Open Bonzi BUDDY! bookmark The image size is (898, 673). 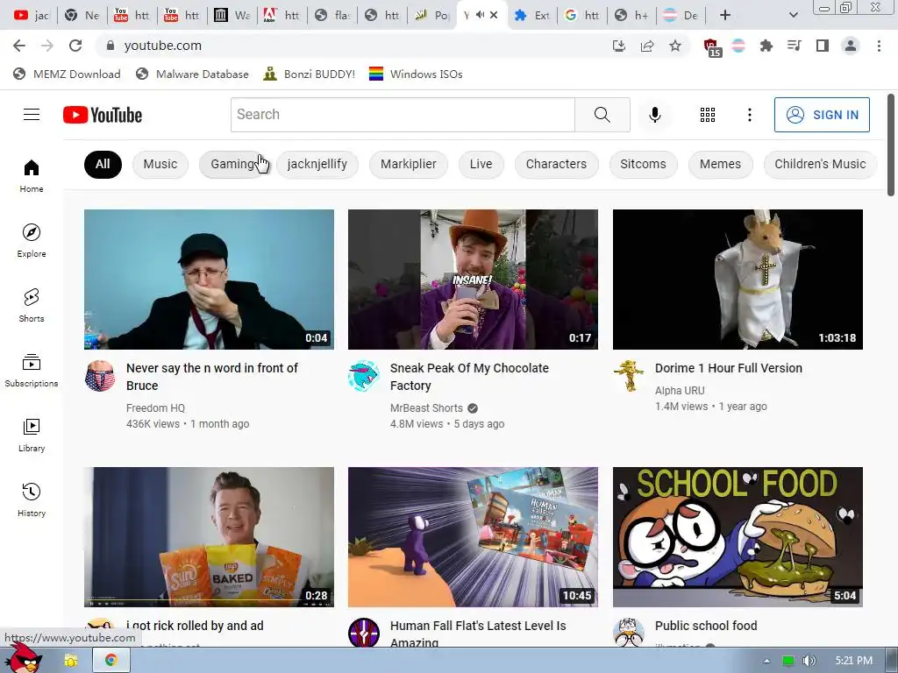310,74
